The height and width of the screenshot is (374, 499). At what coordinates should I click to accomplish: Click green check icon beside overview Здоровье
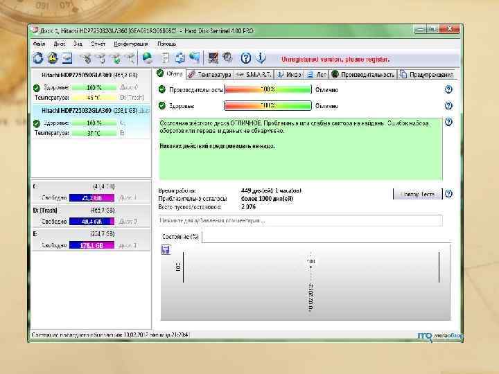[162, 105]
